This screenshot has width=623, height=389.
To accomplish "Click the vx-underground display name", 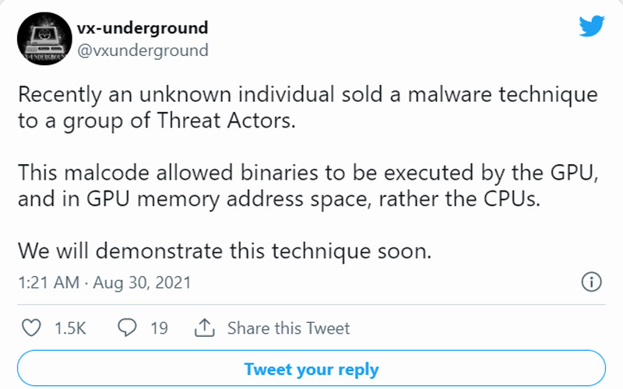I will (143, 28).
